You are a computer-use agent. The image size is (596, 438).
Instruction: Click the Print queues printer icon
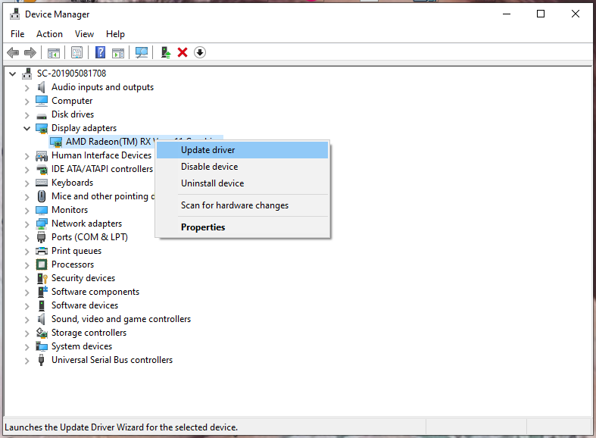[42, 251]
